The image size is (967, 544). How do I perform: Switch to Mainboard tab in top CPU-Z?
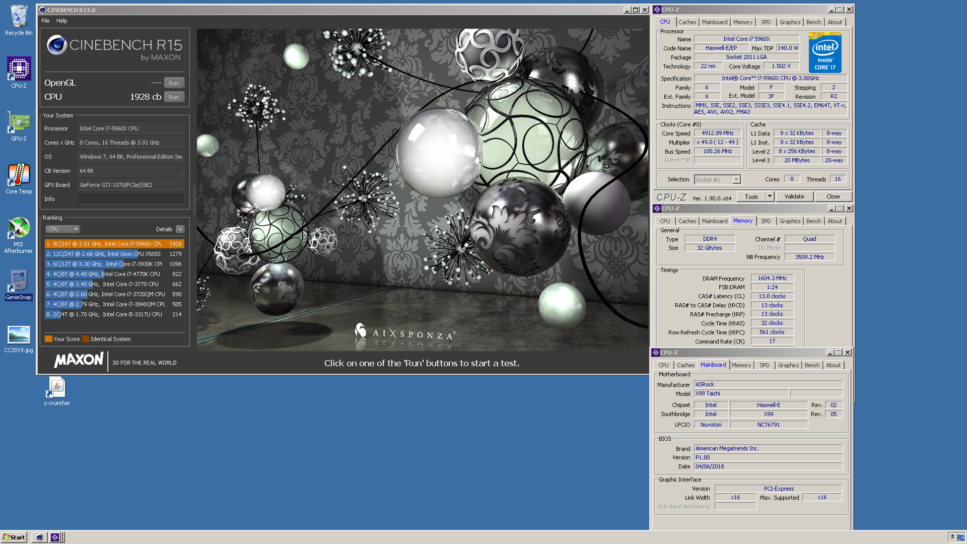tap(715, 22)
